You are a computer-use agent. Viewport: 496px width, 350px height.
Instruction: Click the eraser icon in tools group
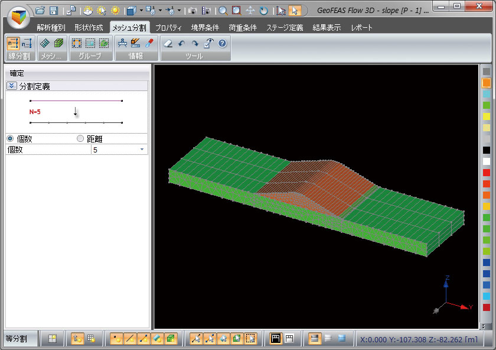pos(168,43)
